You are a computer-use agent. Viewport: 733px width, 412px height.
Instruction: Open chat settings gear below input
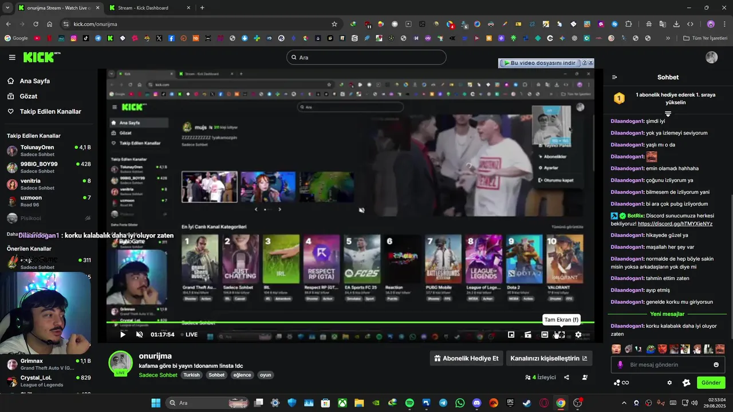(x=669, y=383)
